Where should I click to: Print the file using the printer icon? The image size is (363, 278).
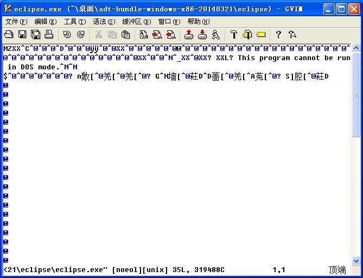pos(49,35)
